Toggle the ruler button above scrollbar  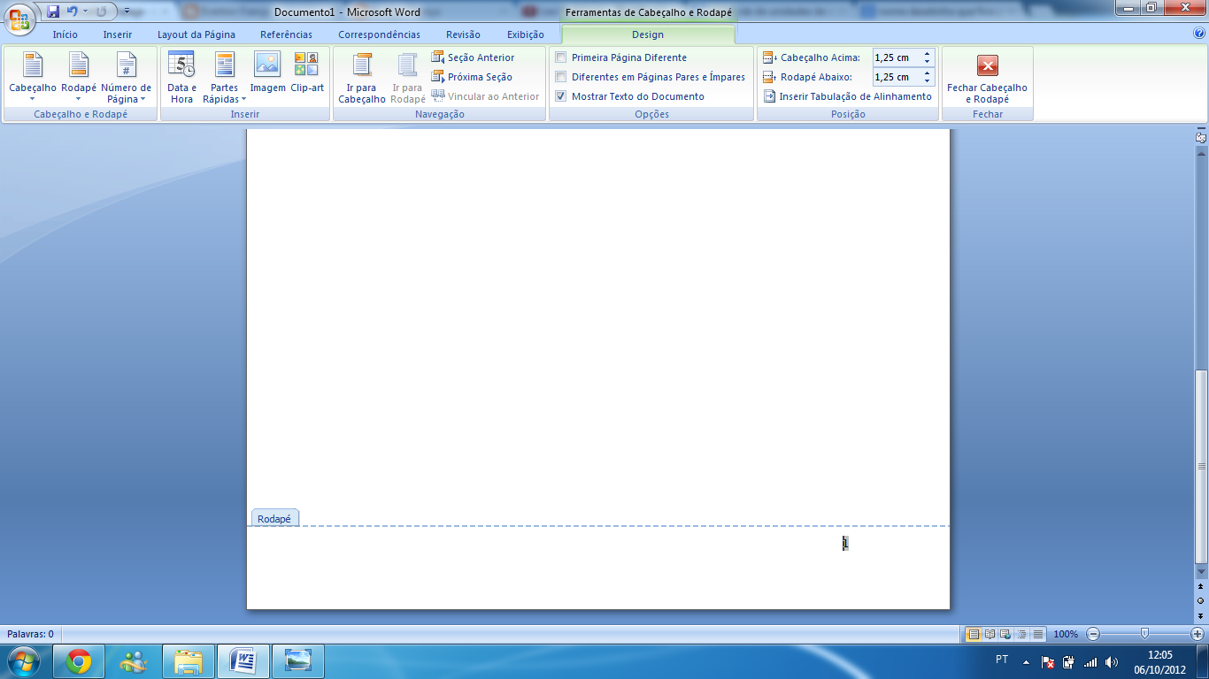1201,138
